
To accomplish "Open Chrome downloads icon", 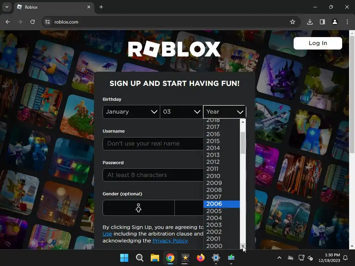I will click(x=310, y=22).
